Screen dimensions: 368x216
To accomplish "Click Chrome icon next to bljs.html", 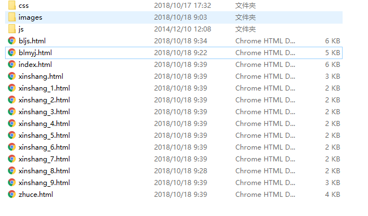I will [x=12, y=40].
